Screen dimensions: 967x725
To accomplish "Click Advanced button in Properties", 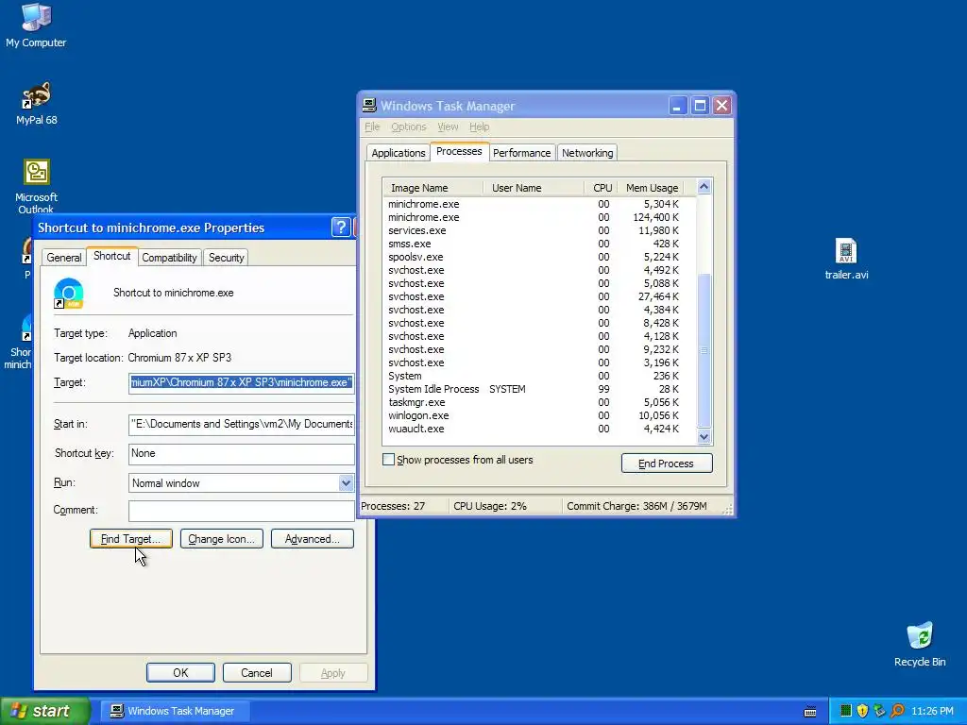I will click(312, 539).
